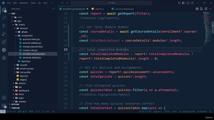Toggle the bottom Panel visibility
Viewport: 214px width, 120px height.
(x=188, y=3)
